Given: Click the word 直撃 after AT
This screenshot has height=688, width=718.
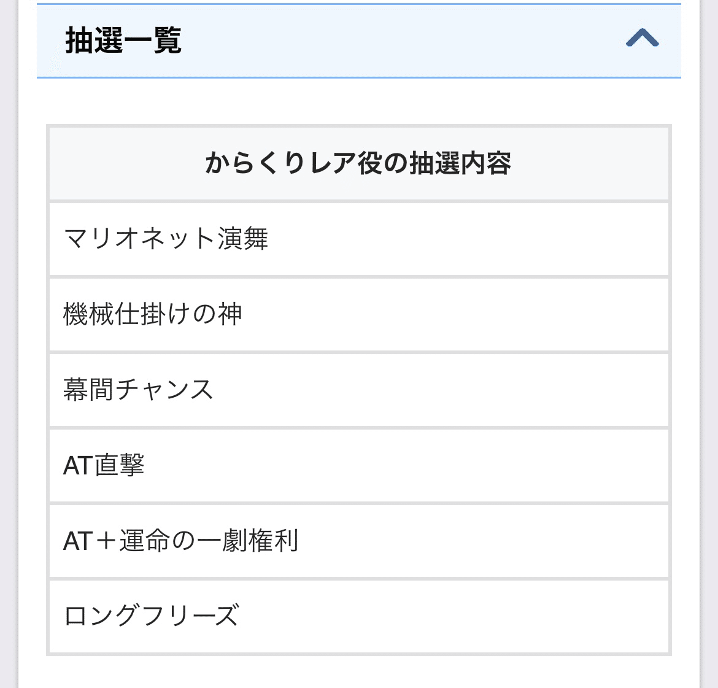Looking at the screenshot, I should (120, 465).
